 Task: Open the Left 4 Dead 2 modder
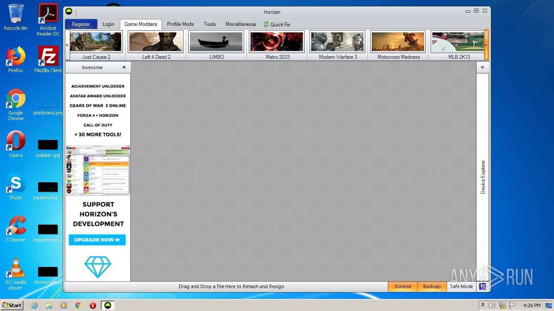pyautogui.click(x=156, y=45)
